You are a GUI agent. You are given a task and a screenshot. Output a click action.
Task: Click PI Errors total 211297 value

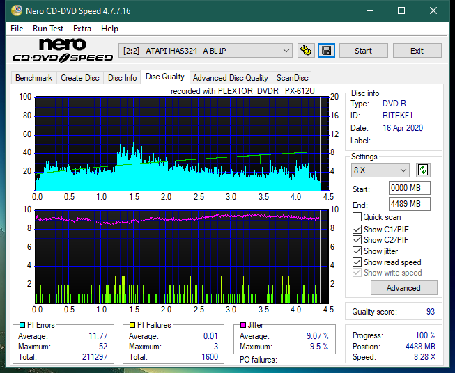tap(95, 357)
